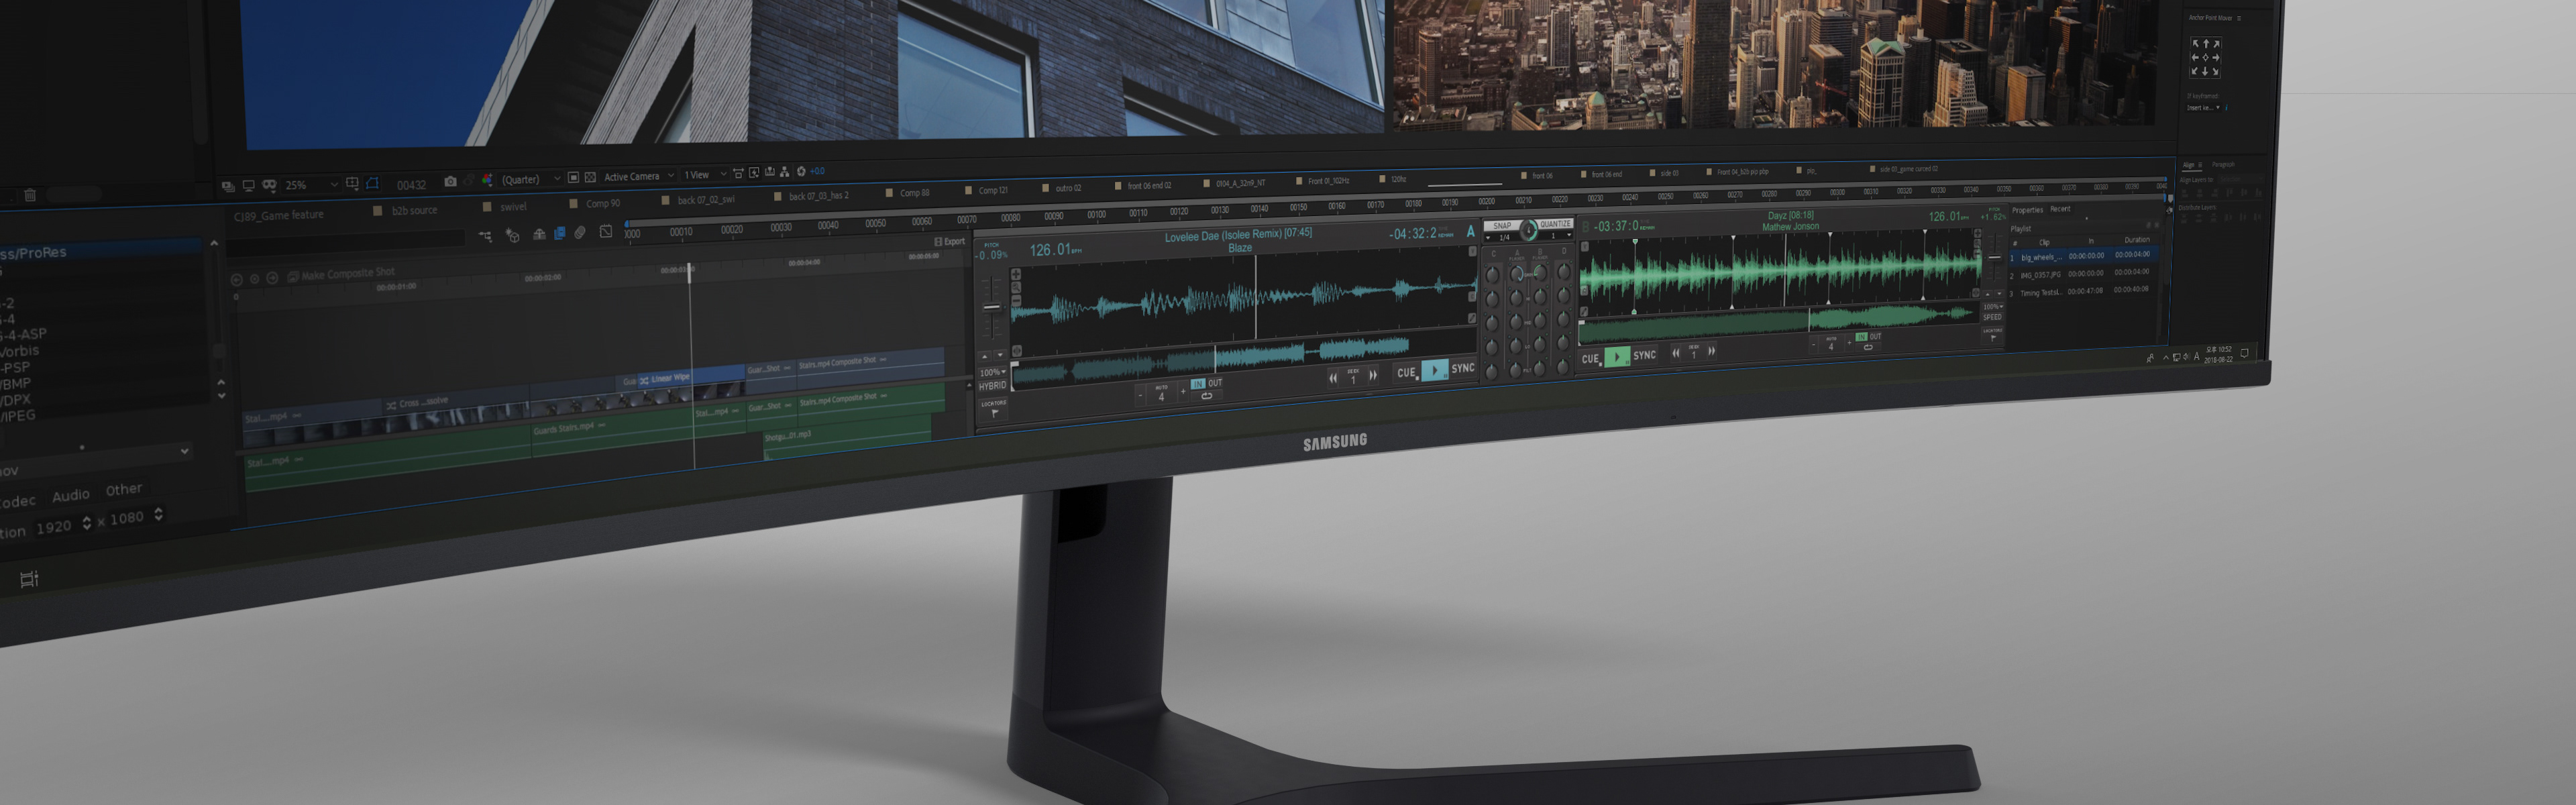2576x805 pixels.
Task: Click deck A waveform zoom-in plus icon
Action: pos(1016,274)
